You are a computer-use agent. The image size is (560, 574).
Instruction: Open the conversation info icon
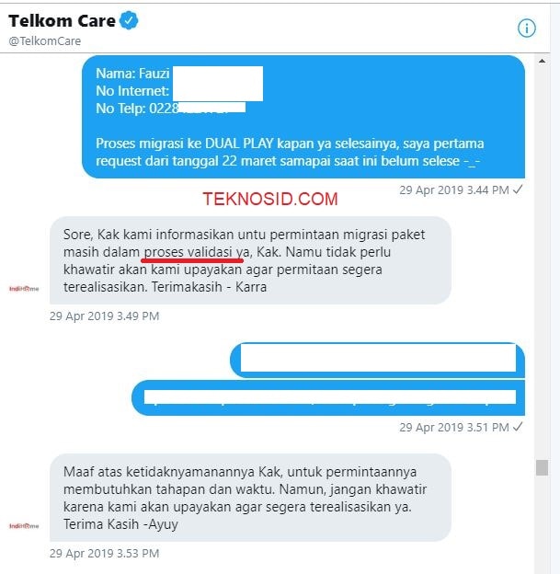527,29
